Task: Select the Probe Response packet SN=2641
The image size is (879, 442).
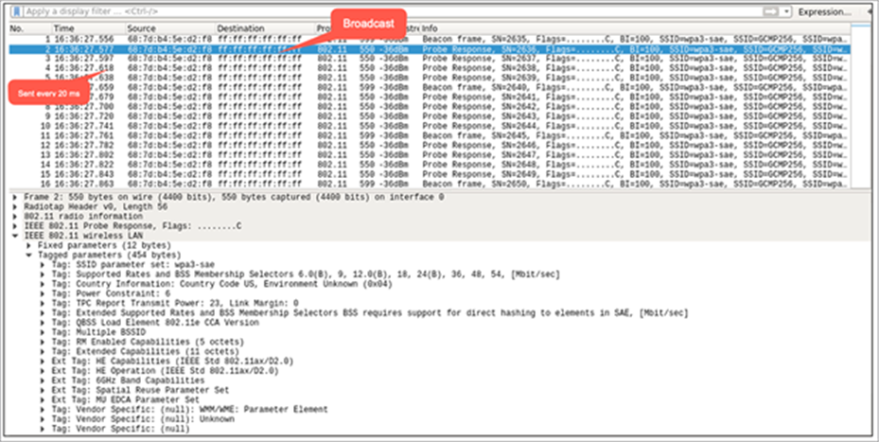Action: click(x=430, y=97)
